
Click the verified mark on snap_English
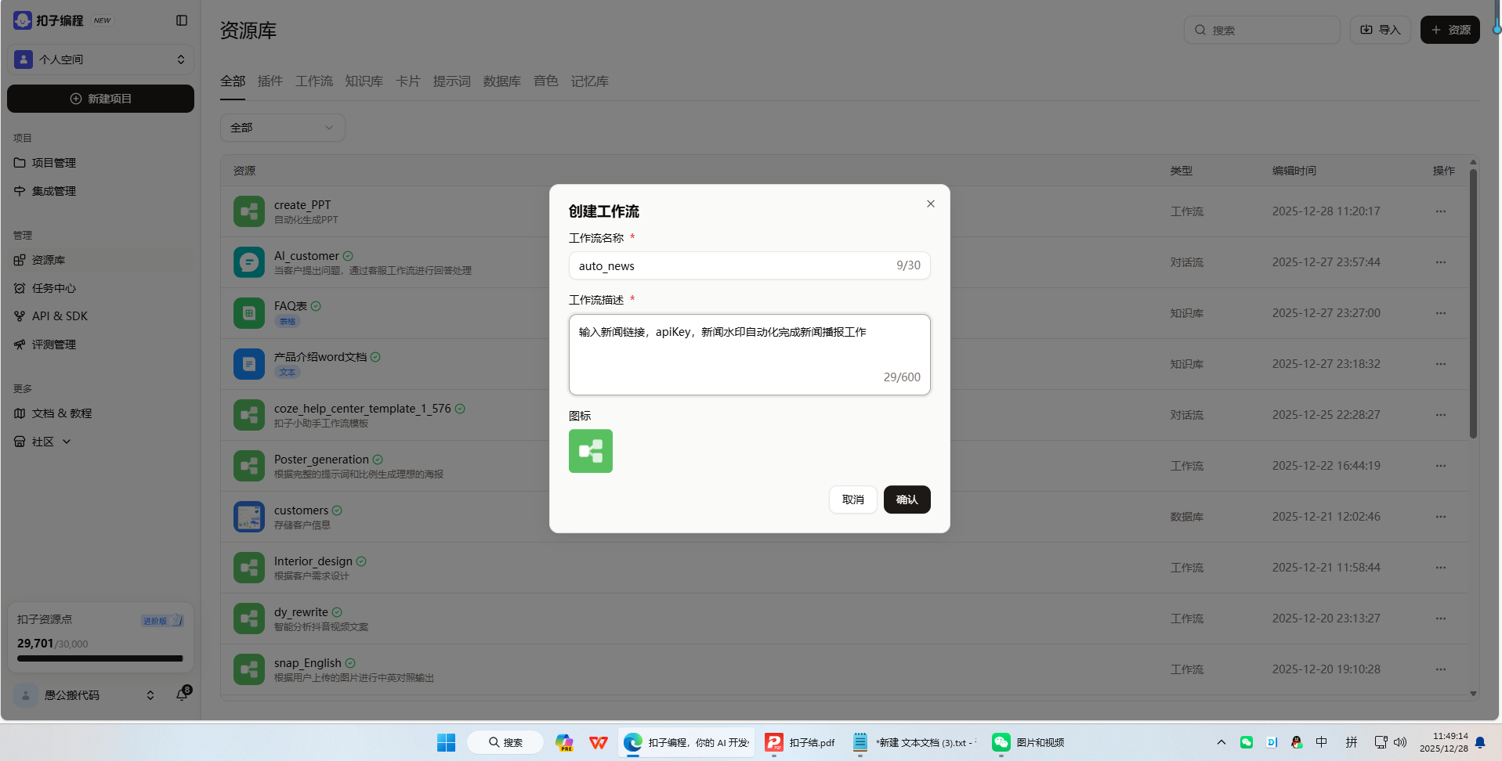349,662
